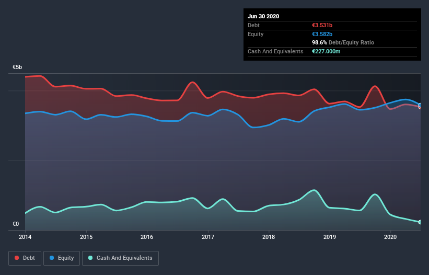Click the 2018 x-axis label
The width and height of the screenshot is (429, 275).
pyautogui.click(x=269, y=237)
